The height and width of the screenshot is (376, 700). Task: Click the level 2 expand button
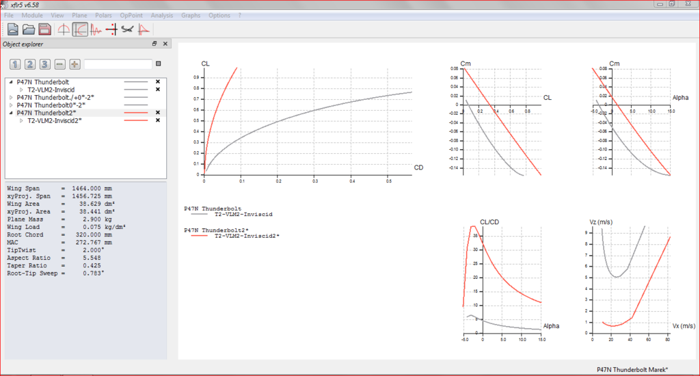(29, 64)
